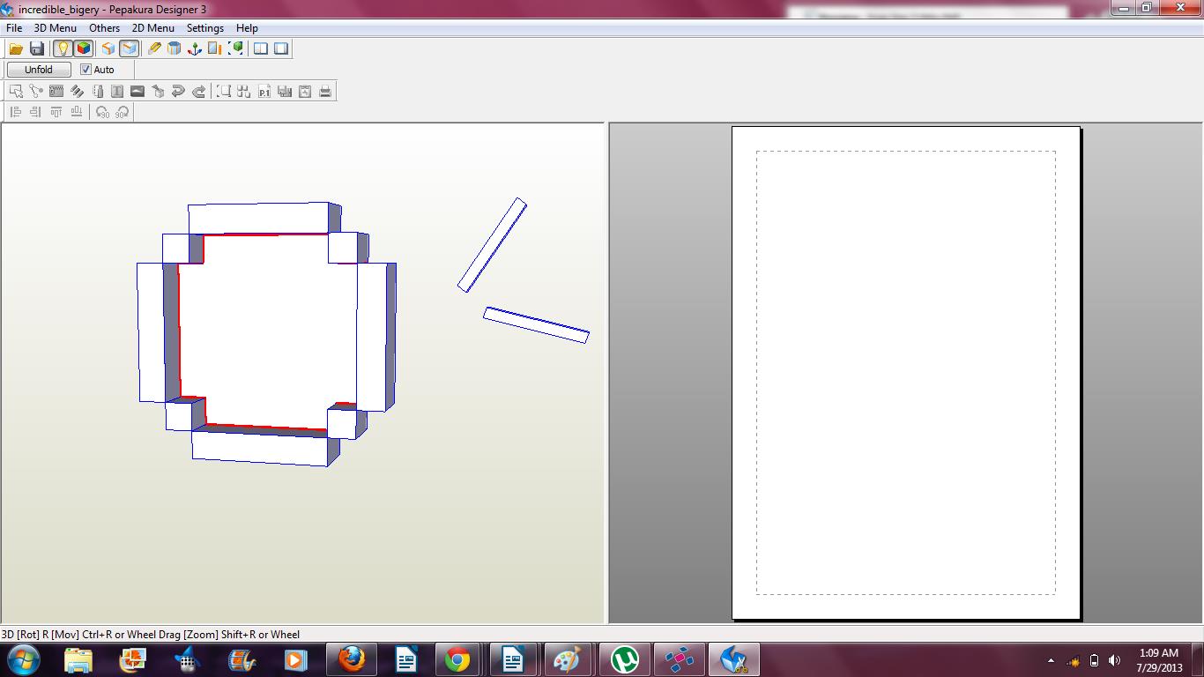Click the blue panel with orange bar icon

point(214,48)
